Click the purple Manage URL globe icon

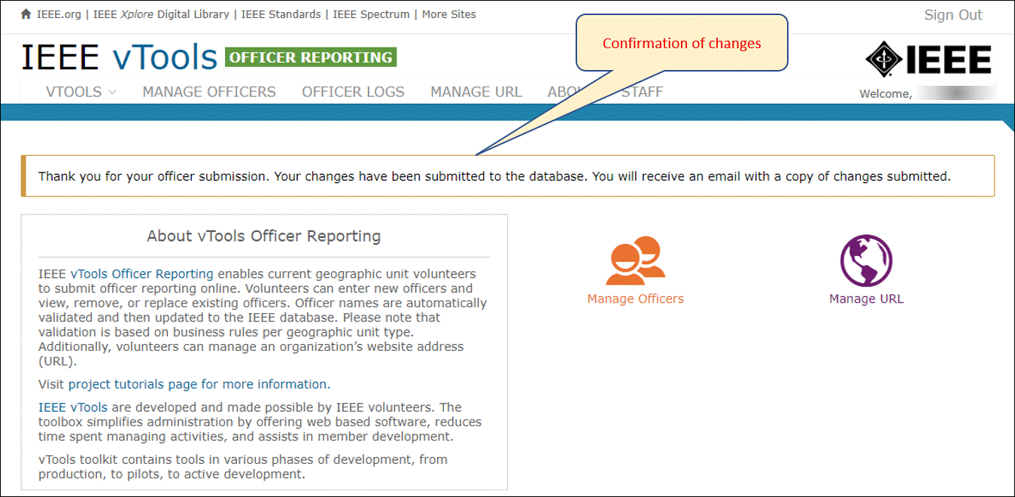(866, 261)
